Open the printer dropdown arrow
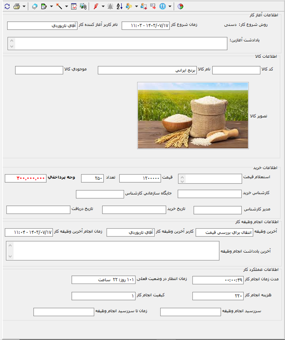This screenshot has height=340, width=285. click(24, 6)
